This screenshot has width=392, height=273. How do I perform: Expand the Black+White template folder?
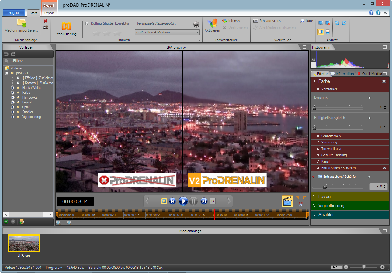(13, 88)
